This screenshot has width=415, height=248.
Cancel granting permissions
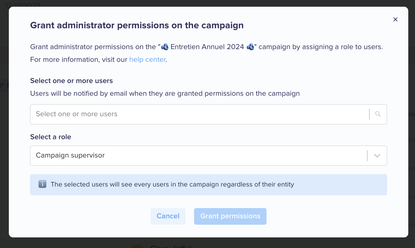coord(168,216)
